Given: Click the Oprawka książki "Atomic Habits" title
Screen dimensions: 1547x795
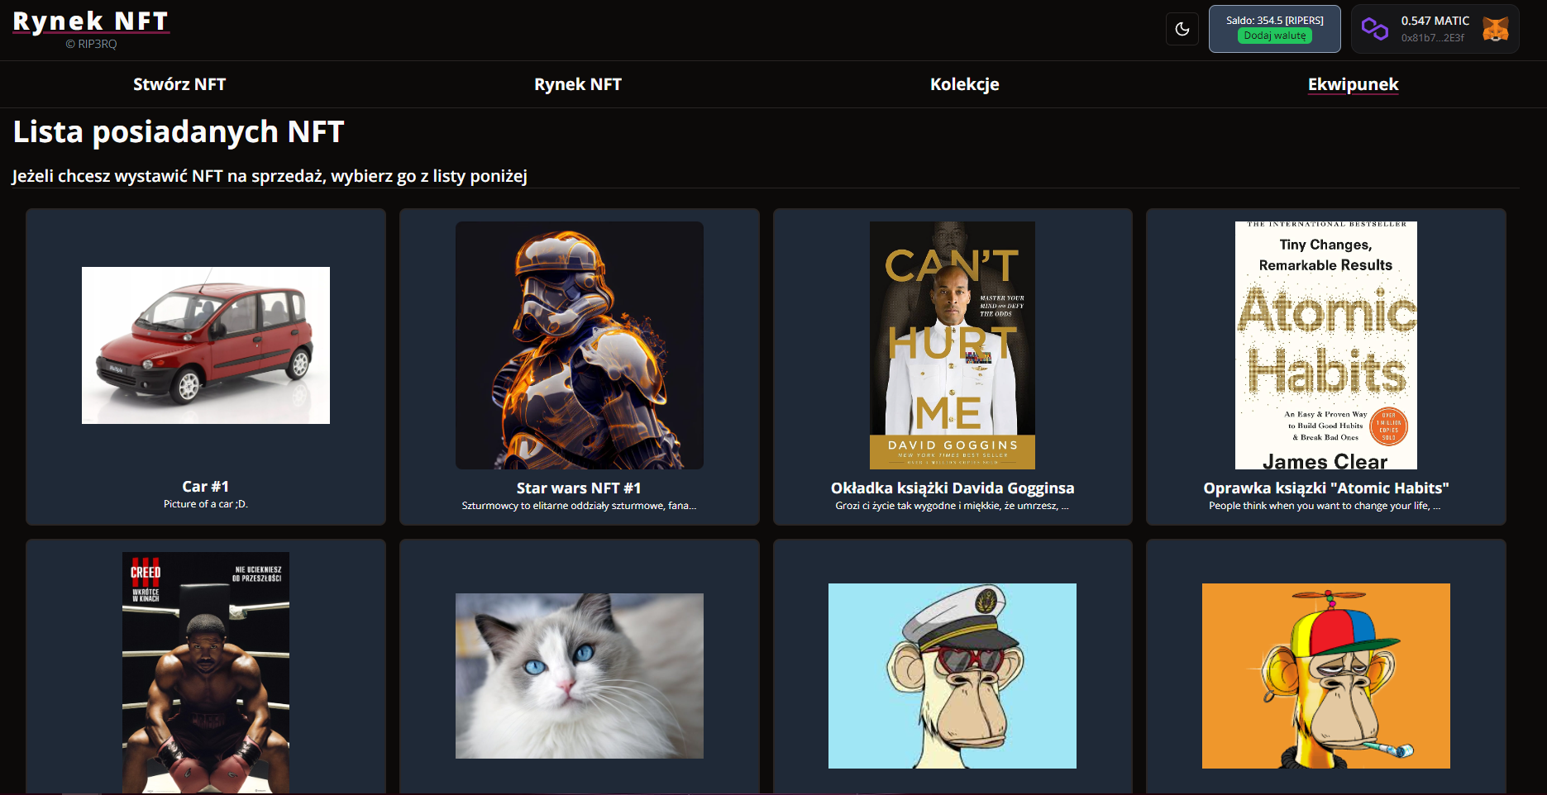Looking at the screenshot, I should (x=1326, y=488).
